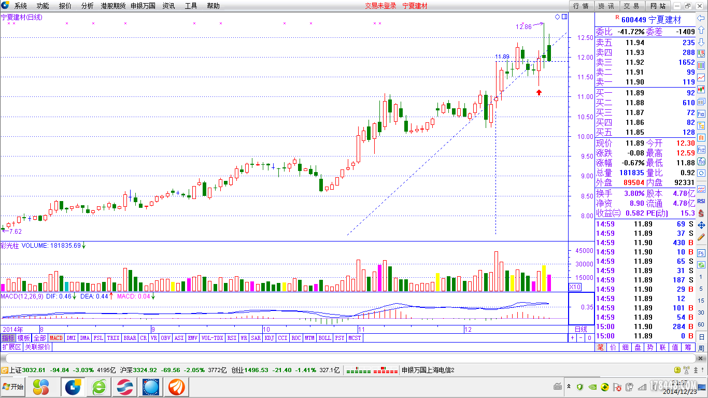This screenshot has height=398, width=708.
Task: Click the four-way move arrows icon
Action: (x=701, y=225)
